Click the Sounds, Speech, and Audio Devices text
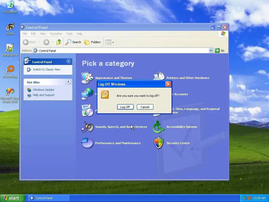 click(121, 127)
